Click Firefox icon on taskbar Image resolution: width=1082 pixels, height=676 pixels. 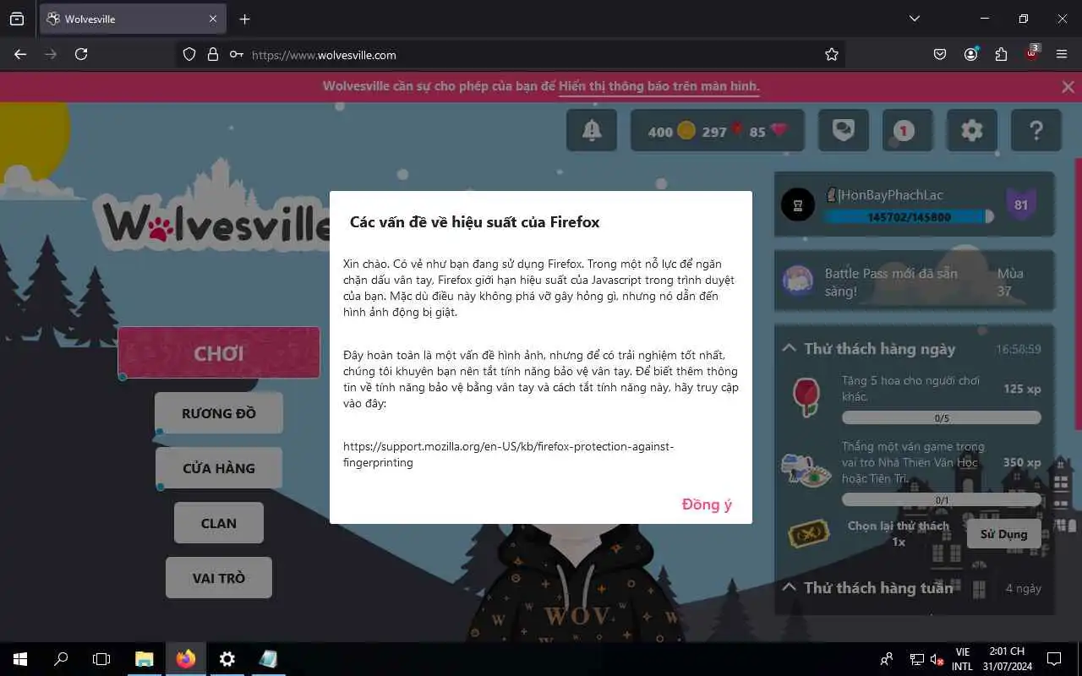tap(185, 659)
